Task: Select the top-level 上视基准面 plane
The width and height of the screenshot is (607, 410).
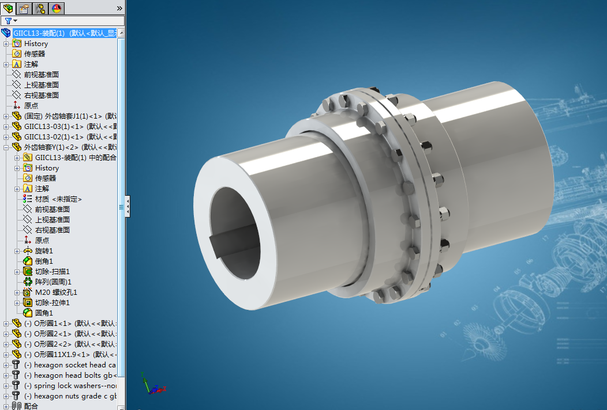Action: tap(42, 85)
